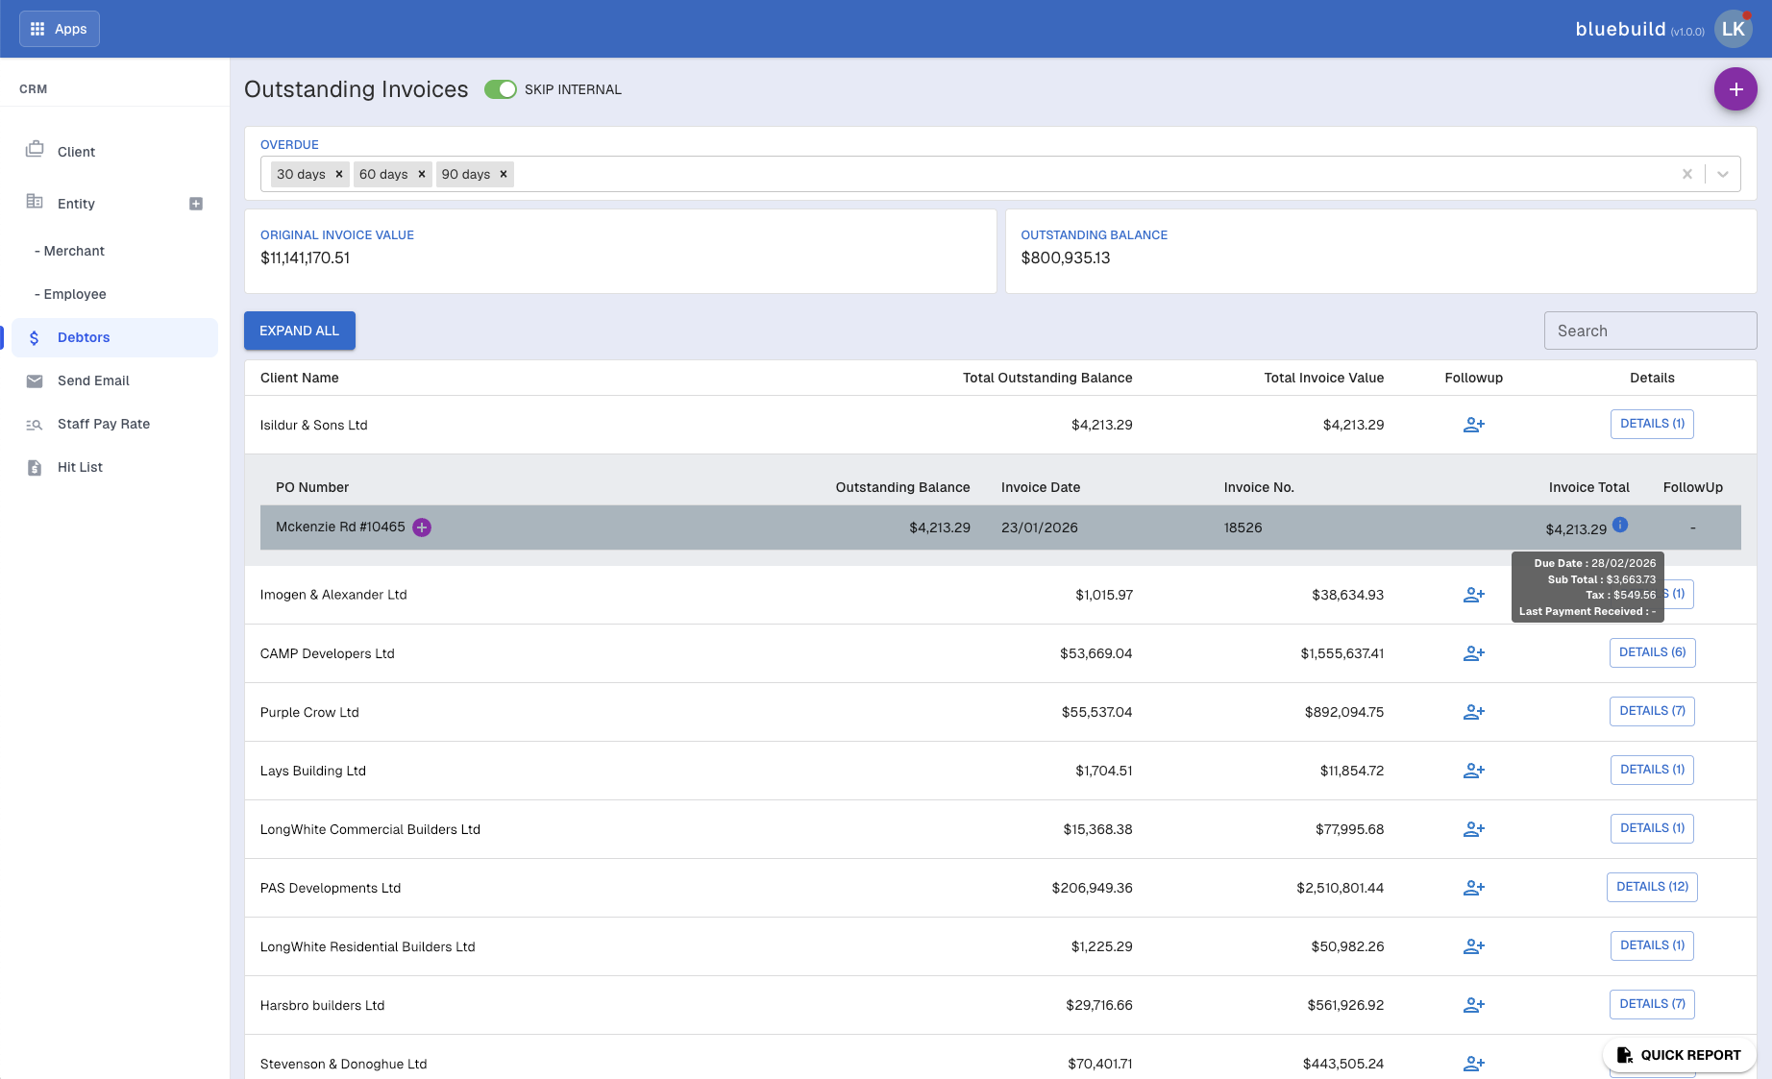Expand Details (1) for Lays Building Ltd

[1652, 770]
